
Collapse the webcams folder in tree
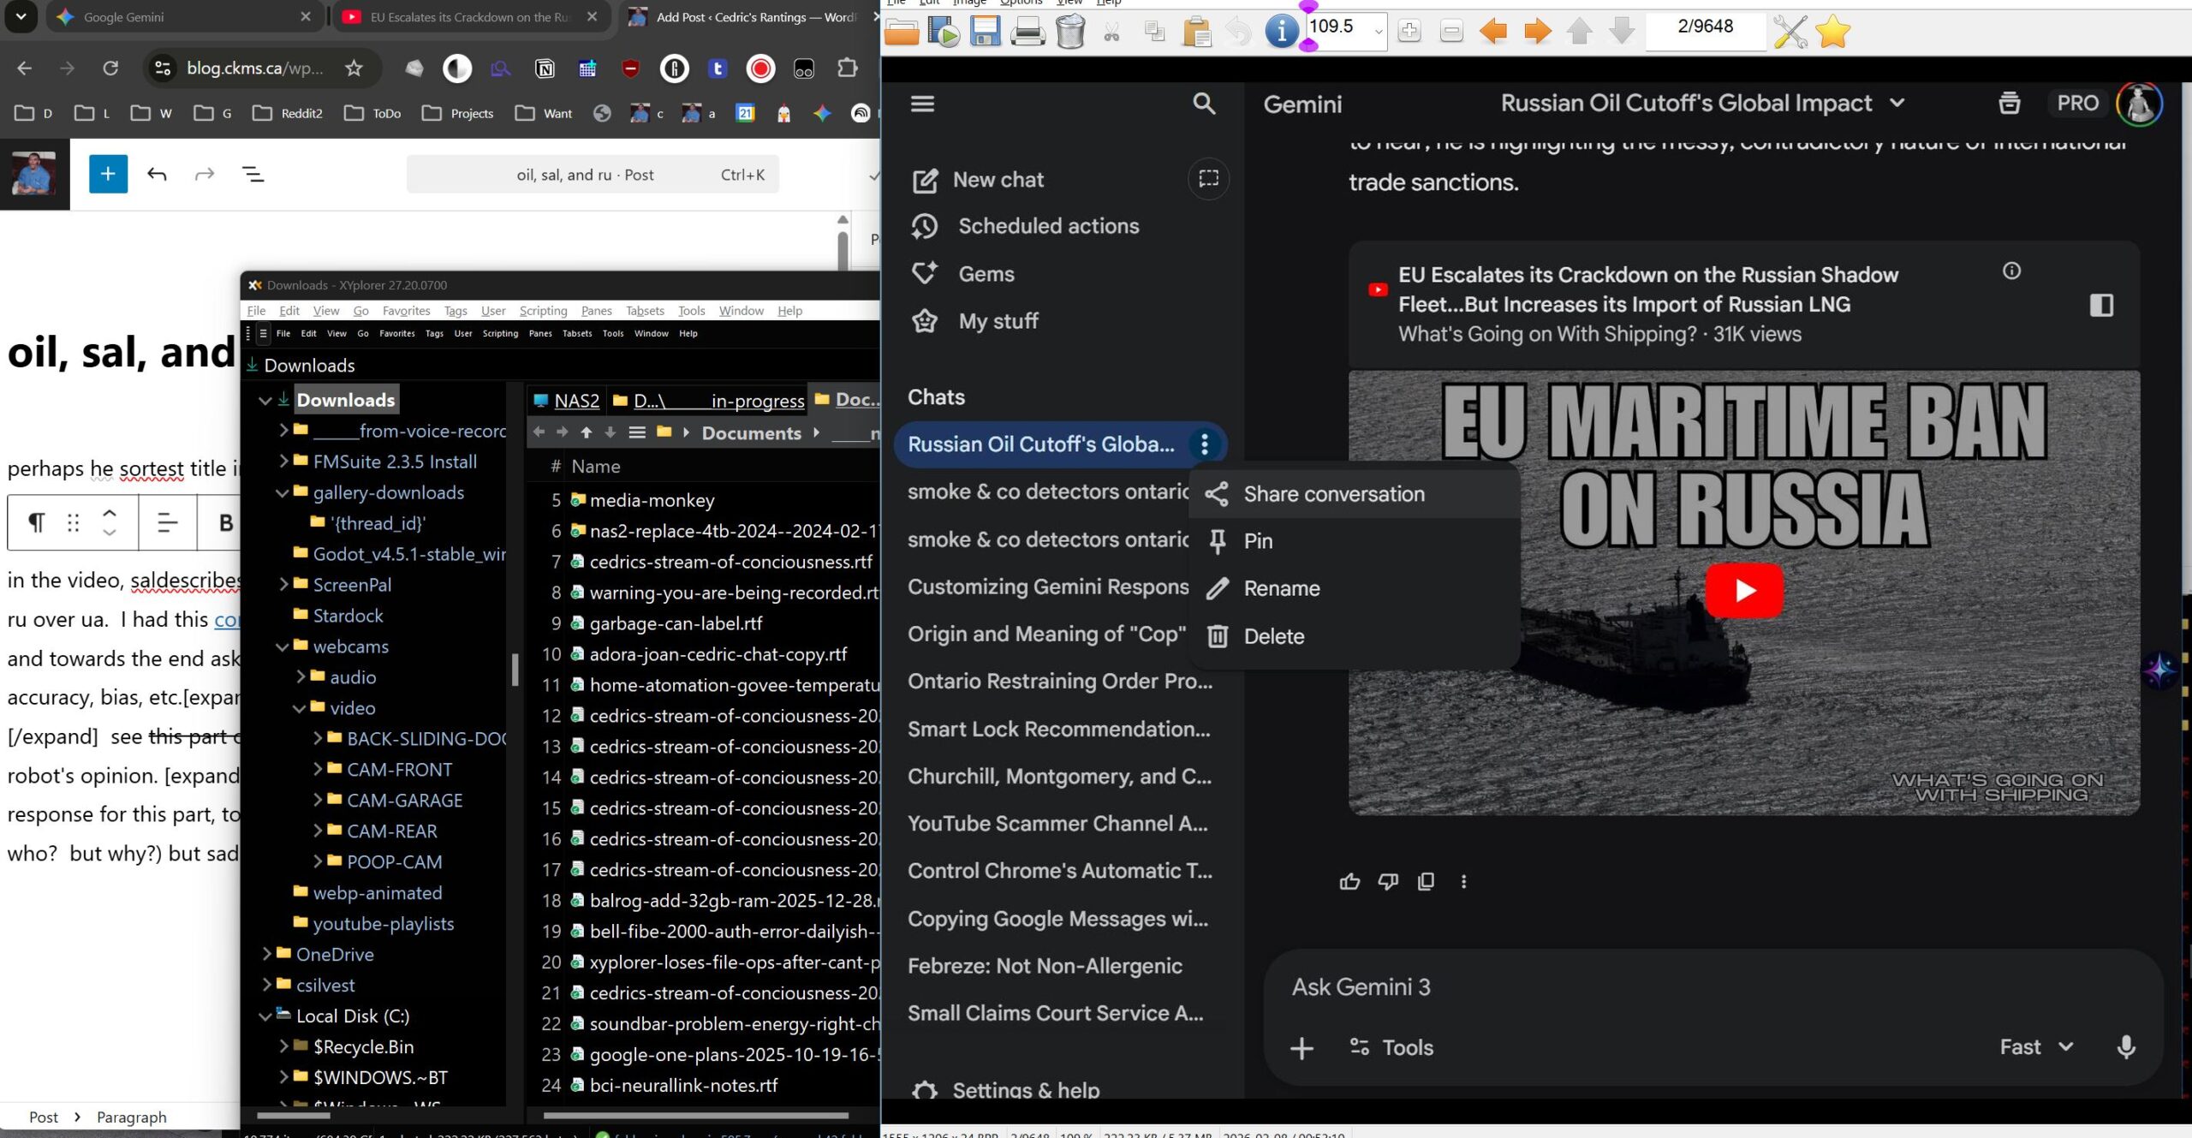pos(282,646)
